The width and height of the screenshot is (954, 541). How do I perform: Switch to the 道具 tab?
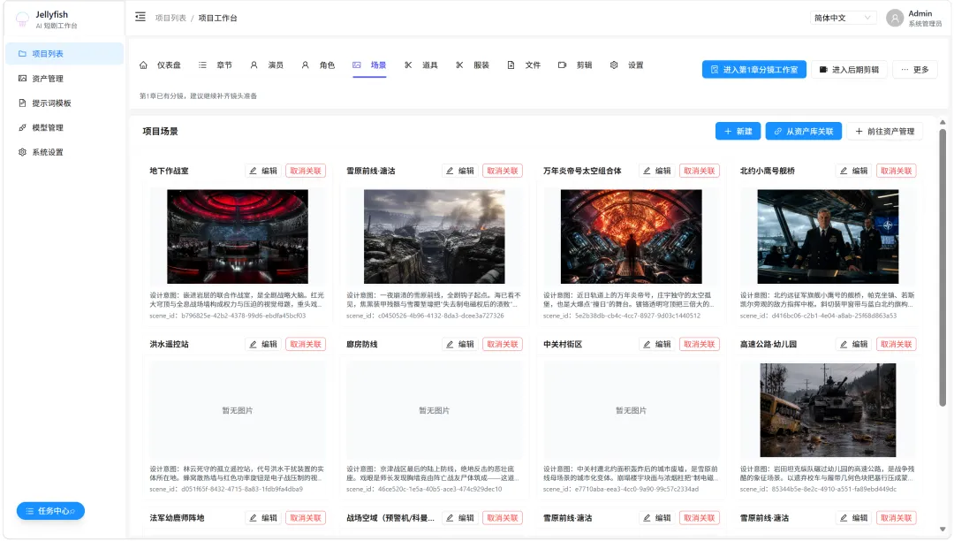pos(421,65)
